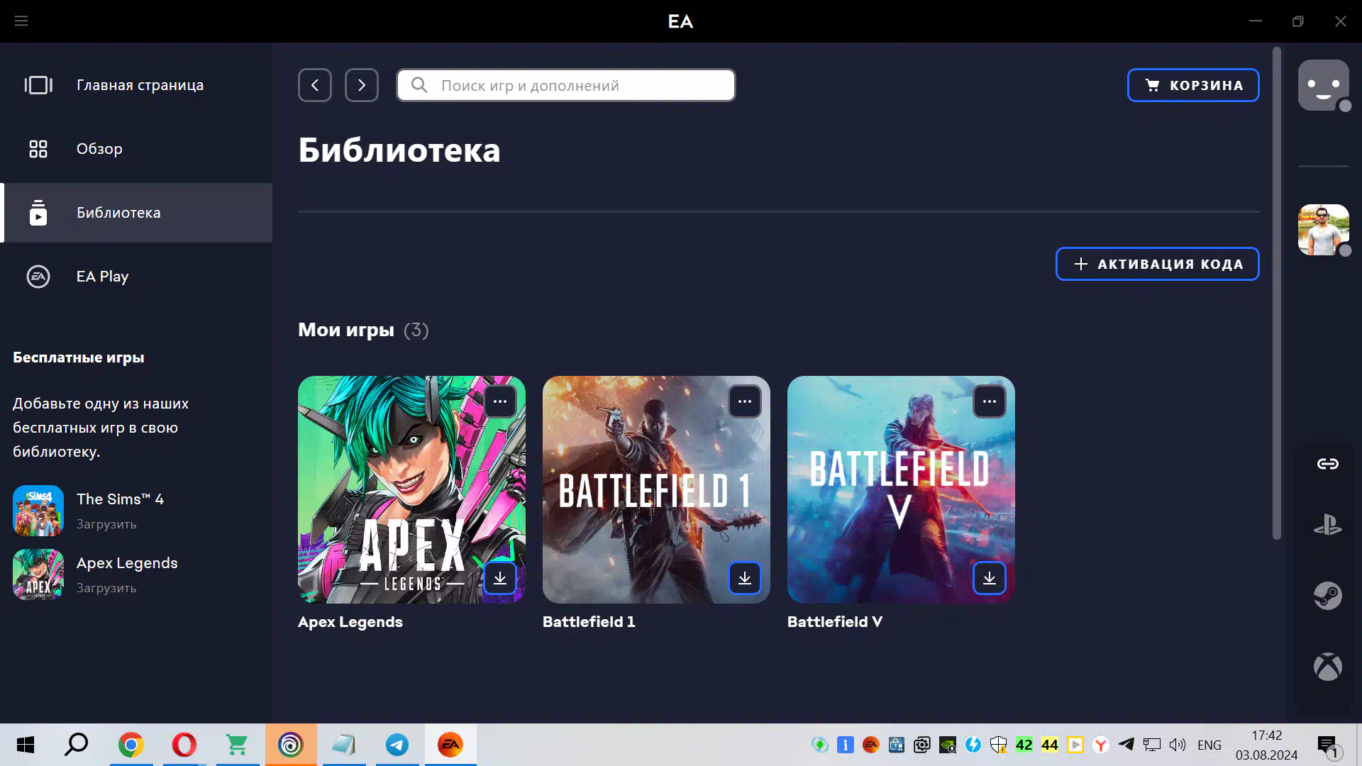Click the Steam account icon

pyautogui.click(x=1328, y=596)
